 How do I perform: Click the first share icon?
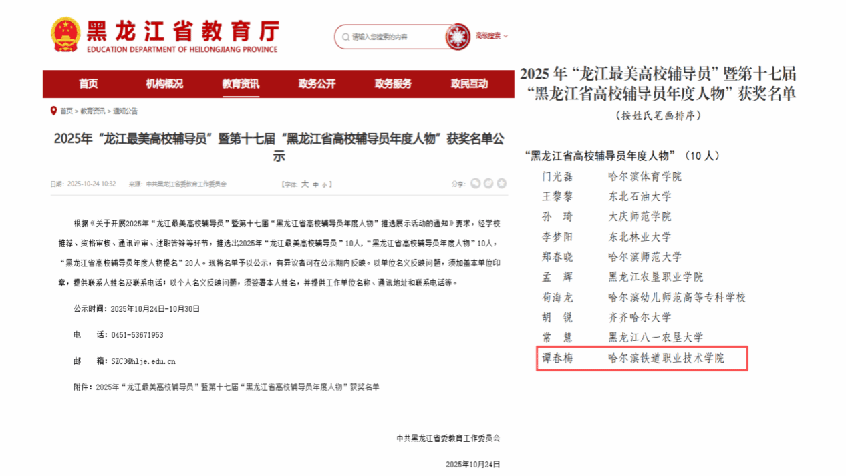(x=475, y=184)
